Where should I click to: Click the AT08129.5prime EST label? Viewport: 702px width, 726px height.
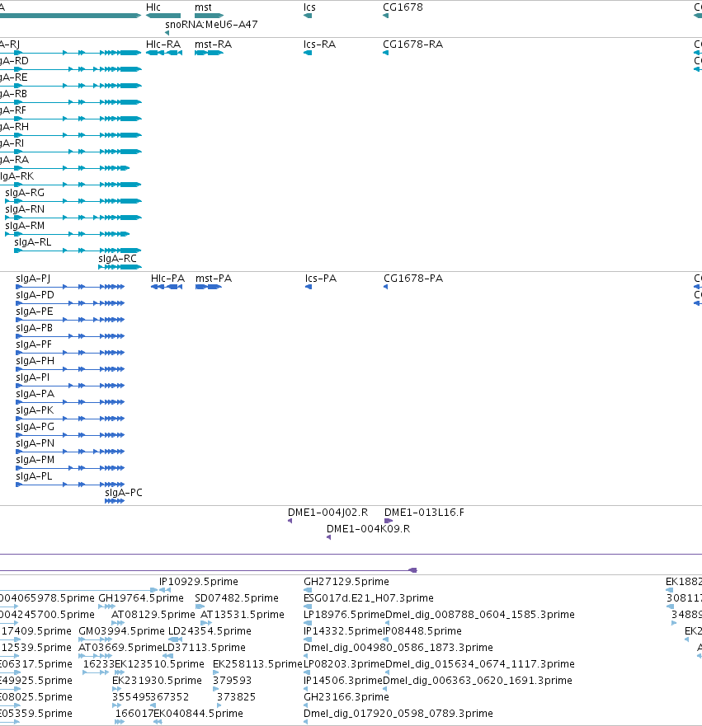pos(153,615)
